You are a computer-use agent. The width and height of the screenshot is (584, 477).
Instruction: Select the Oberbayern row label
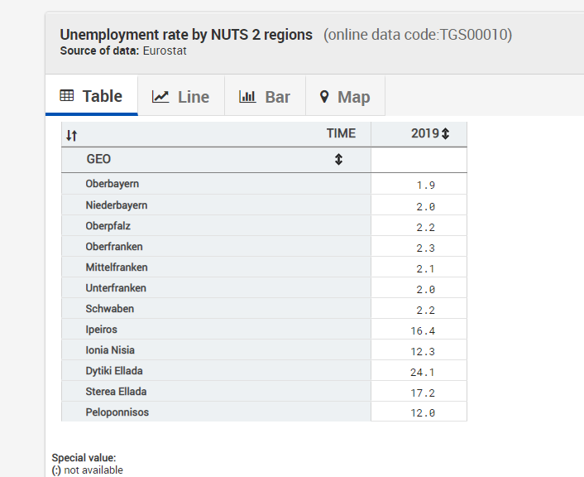click(x=112, y=184)
